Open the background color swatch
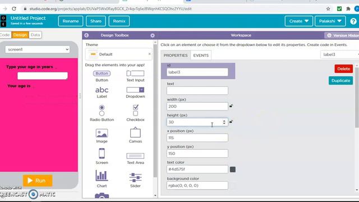Image resolution: width=359 pixels, height=202 pixels. [233, 186]
